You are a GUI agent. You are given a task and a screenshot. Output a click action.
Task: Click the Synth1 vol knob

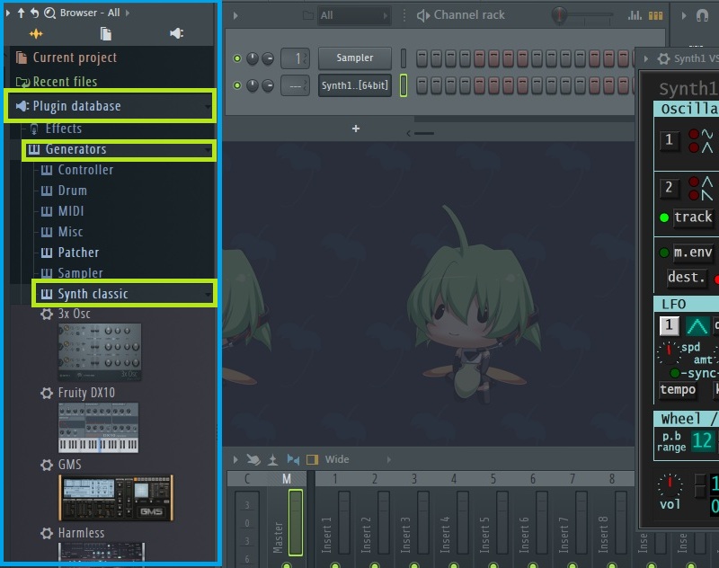(670, 485)
